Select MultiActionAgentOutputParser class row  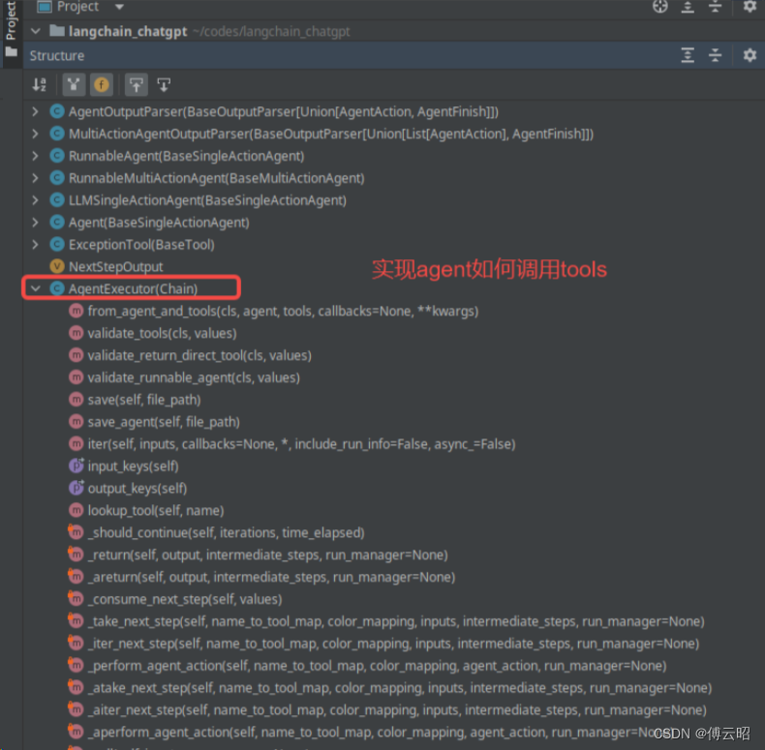(331, 134)
